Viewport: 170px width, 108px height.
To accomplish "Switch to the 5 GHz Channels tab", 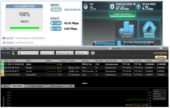I will coord(56,86).
